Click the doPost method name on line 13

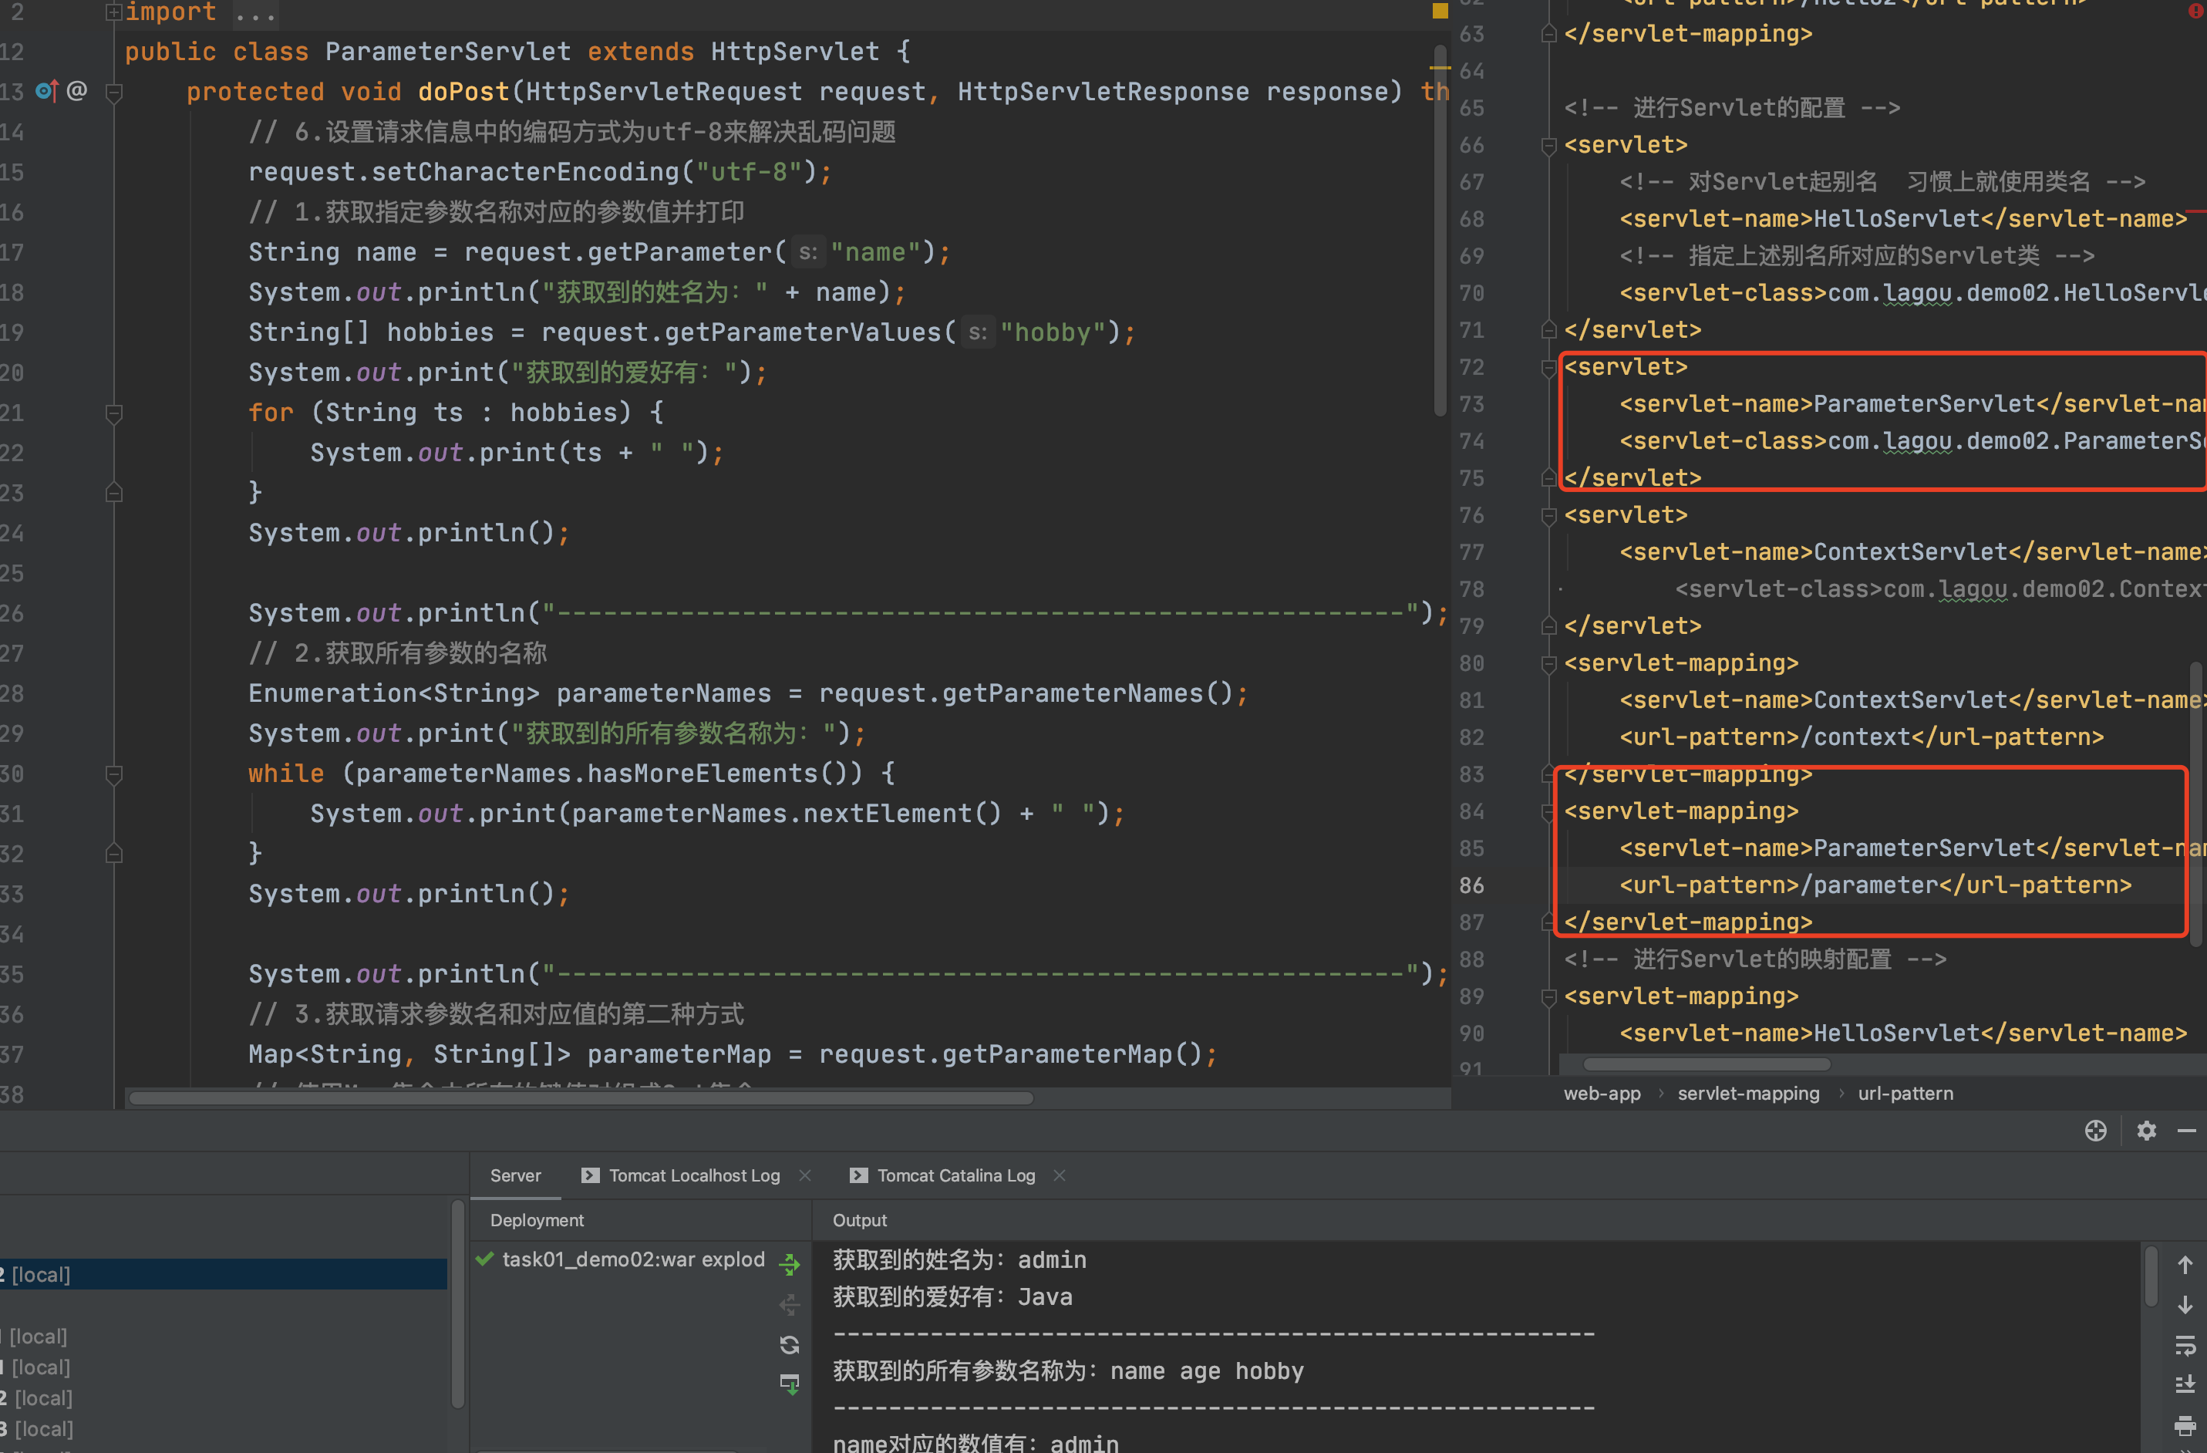click(x=463, y=92)
